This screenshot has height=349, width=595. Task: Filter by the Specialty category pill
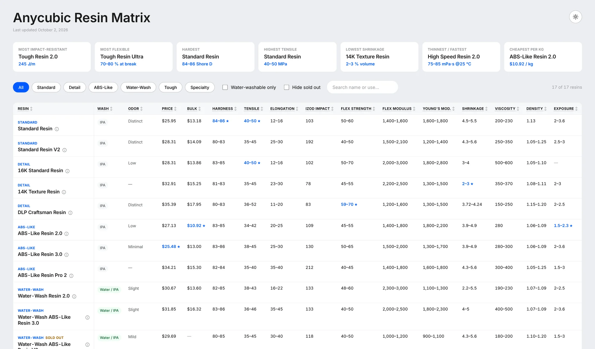(x=200, y=87)
